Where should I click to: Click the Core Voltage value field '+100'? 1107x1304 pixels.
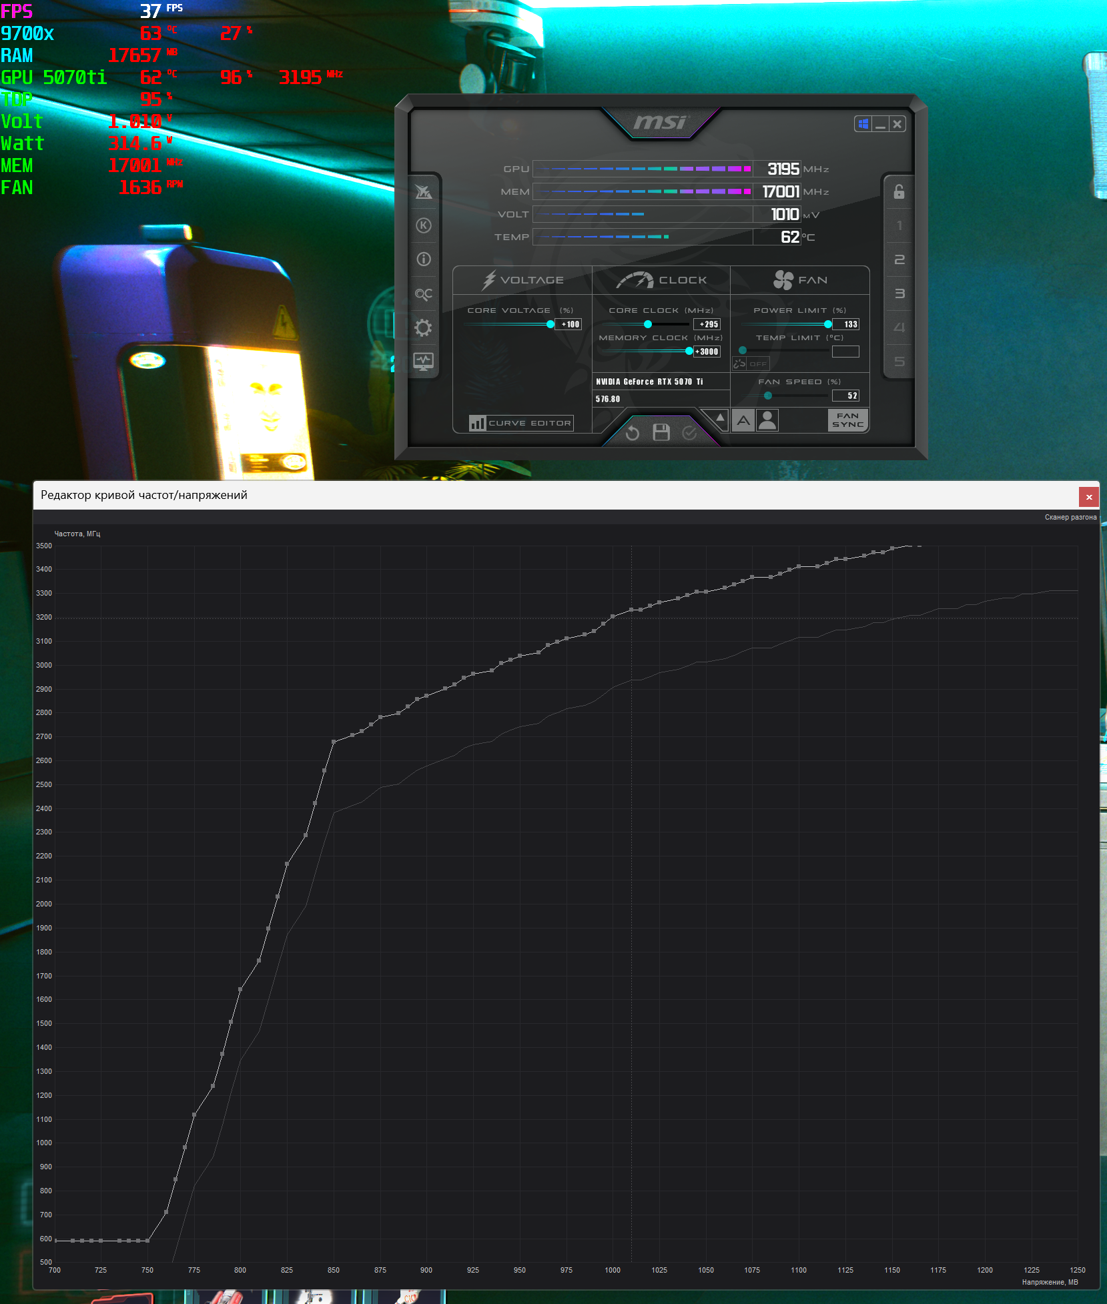tap(569, 324)
